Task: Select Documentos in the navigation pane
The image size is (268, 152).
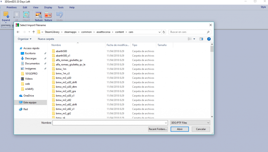Action: click(x=32, y=64)
